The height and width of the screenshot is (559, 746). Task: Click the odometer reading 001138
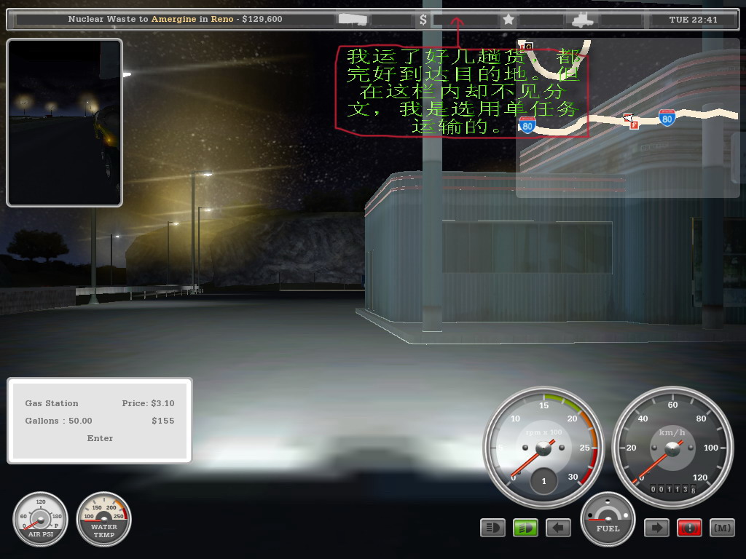point(672,488)
